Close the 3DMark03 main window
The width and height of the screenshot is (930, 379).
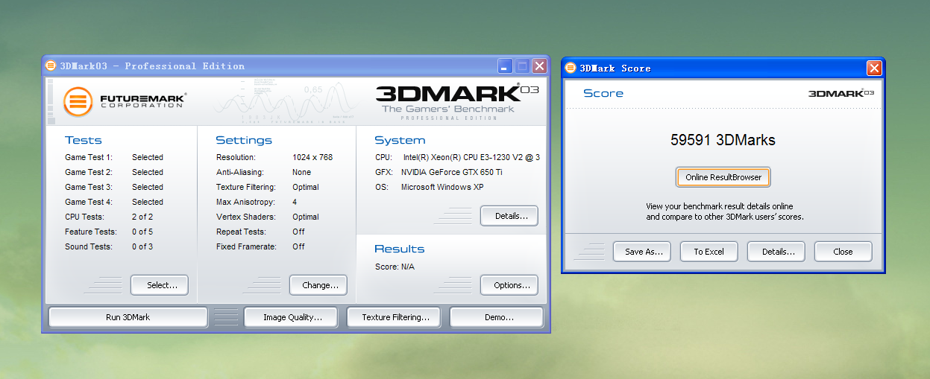coord(539,66)
